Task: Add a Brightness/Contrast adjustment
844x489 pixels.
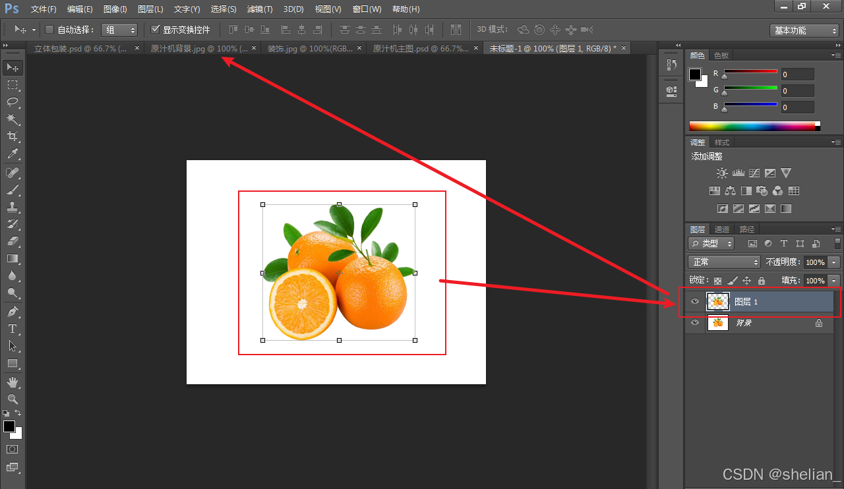Action: pyautogui.click(x=722, y=173)
